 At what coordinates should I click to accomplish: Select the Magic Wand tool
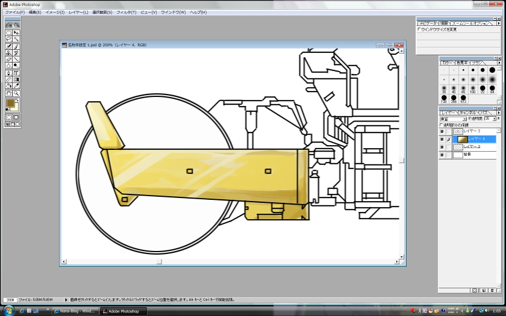tap(16, 39)
